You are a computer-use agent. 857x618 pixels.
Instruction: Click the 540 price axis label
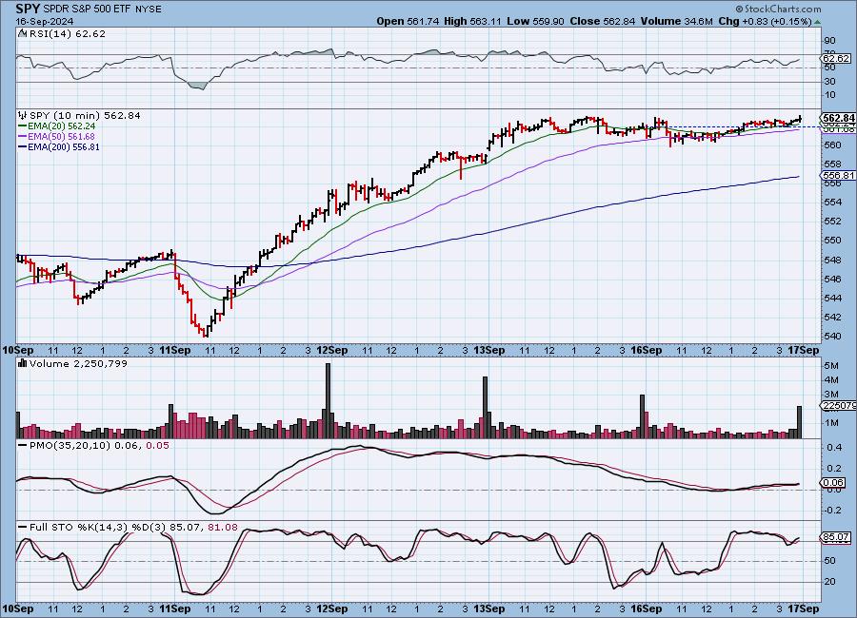click(x=833, y=336)
